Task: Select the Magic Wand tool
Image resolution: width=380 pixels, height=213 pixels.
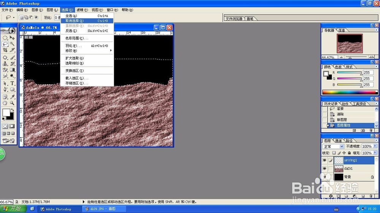Action: pyautogui.click(x=12, y=44)
